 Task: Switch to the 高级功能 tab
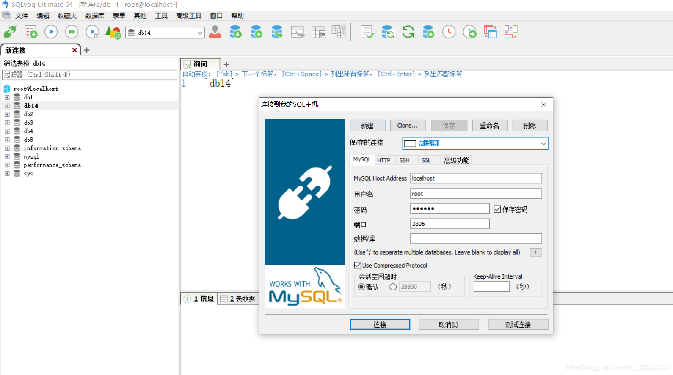pyautogui.click(x=456, y=160)
